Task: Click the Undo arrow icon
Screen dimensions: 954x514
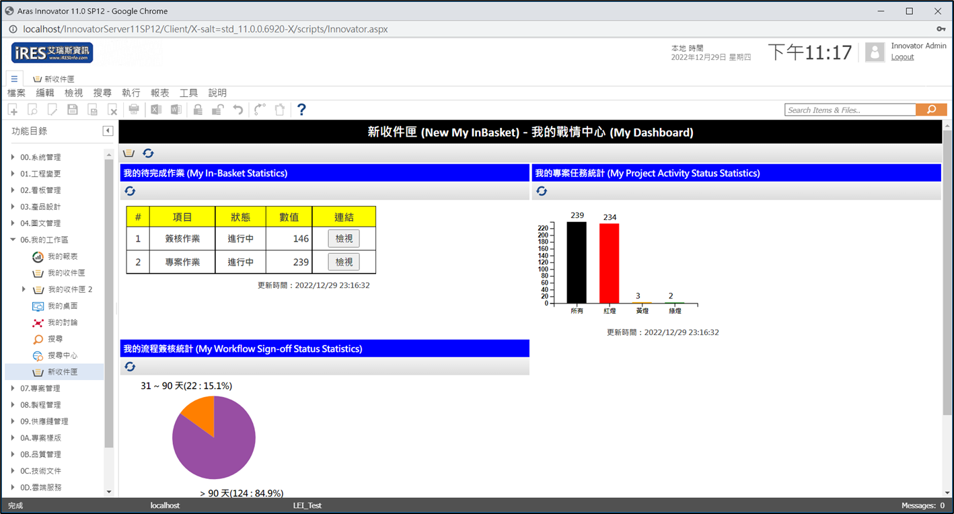Action: [238, 109]
